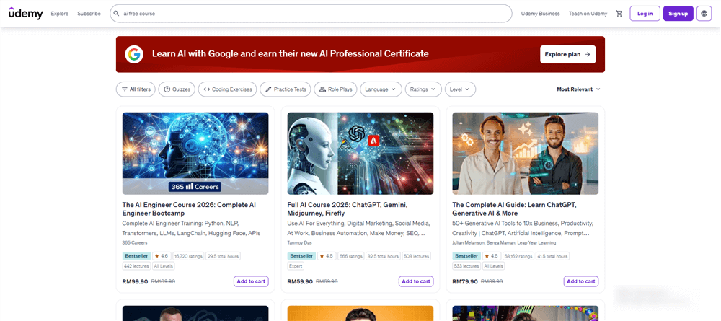Image resolution: width=721 pixels, height=321 pixels.
Task: Click the Practice Tests pencil icon
Action: [268, 89]
